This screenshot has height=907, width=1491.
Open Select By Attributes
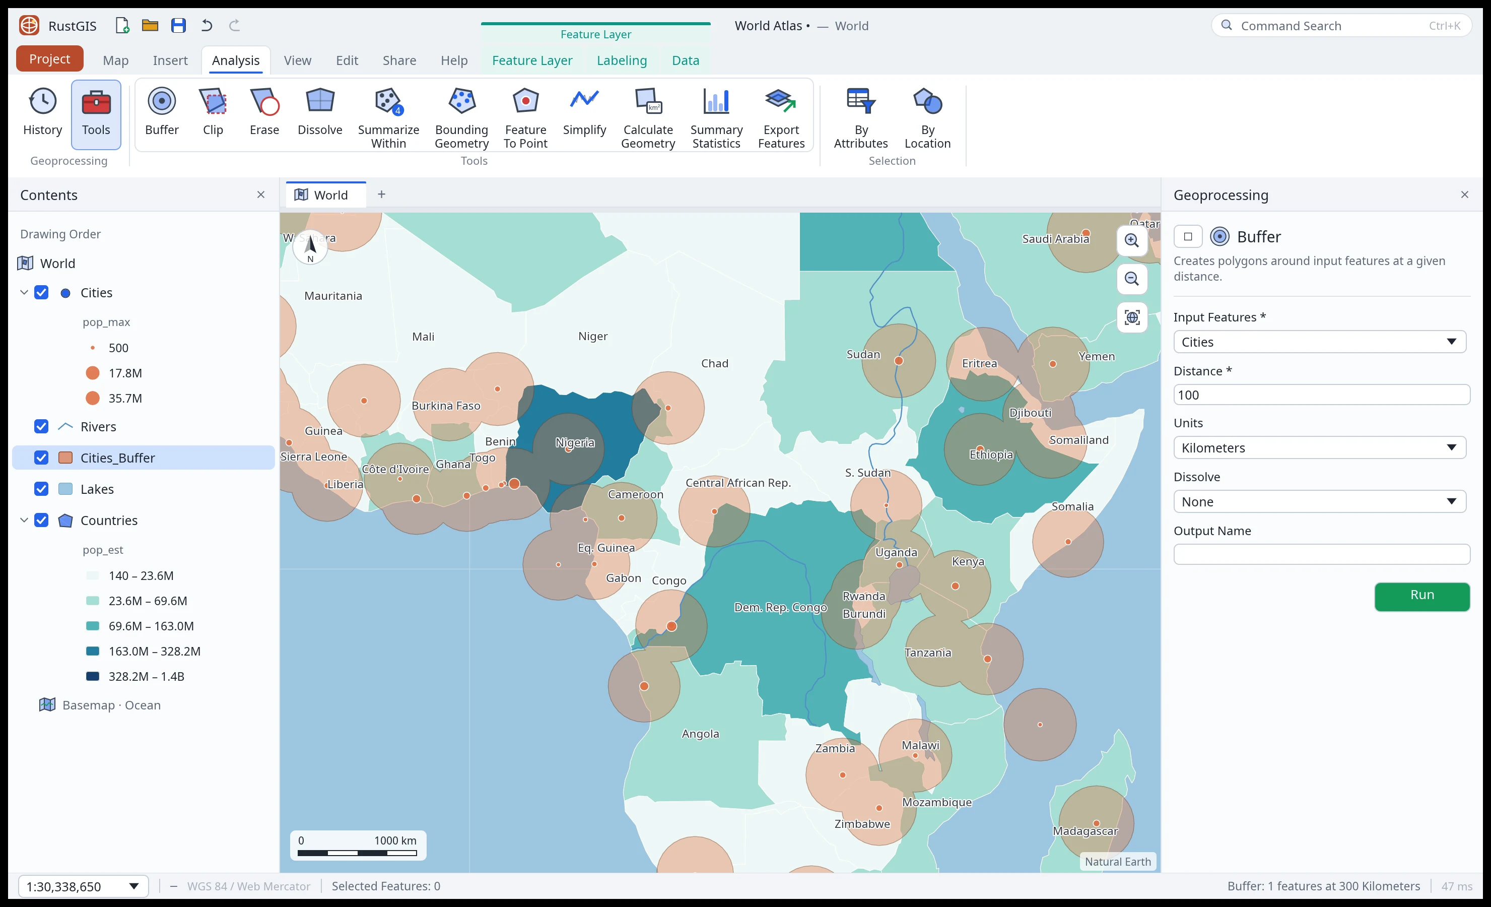tap(860, 117)
